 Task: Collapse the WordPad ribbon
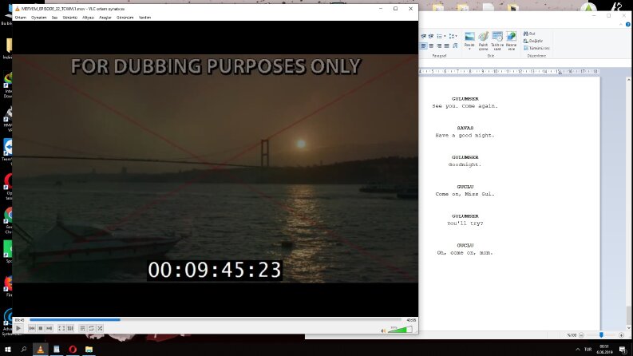[x=621, y=25]
